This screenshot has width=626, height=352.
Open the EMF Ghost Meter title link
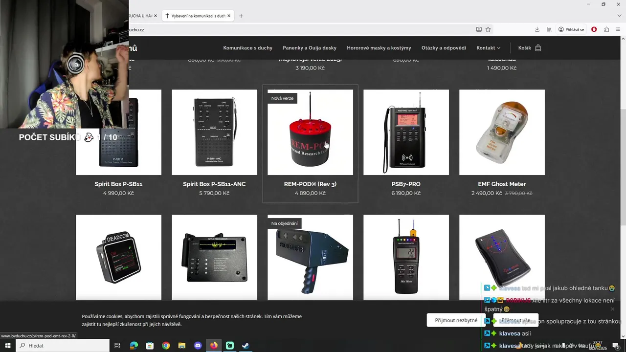coord(502,184)
